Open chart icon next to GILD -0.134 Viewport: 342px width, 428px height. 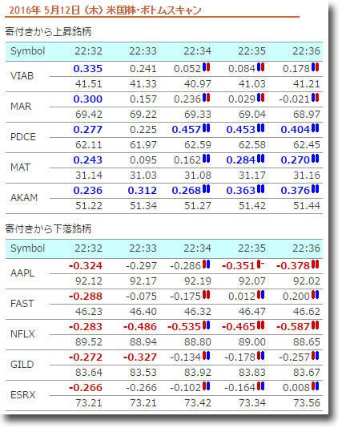(206, 356)
